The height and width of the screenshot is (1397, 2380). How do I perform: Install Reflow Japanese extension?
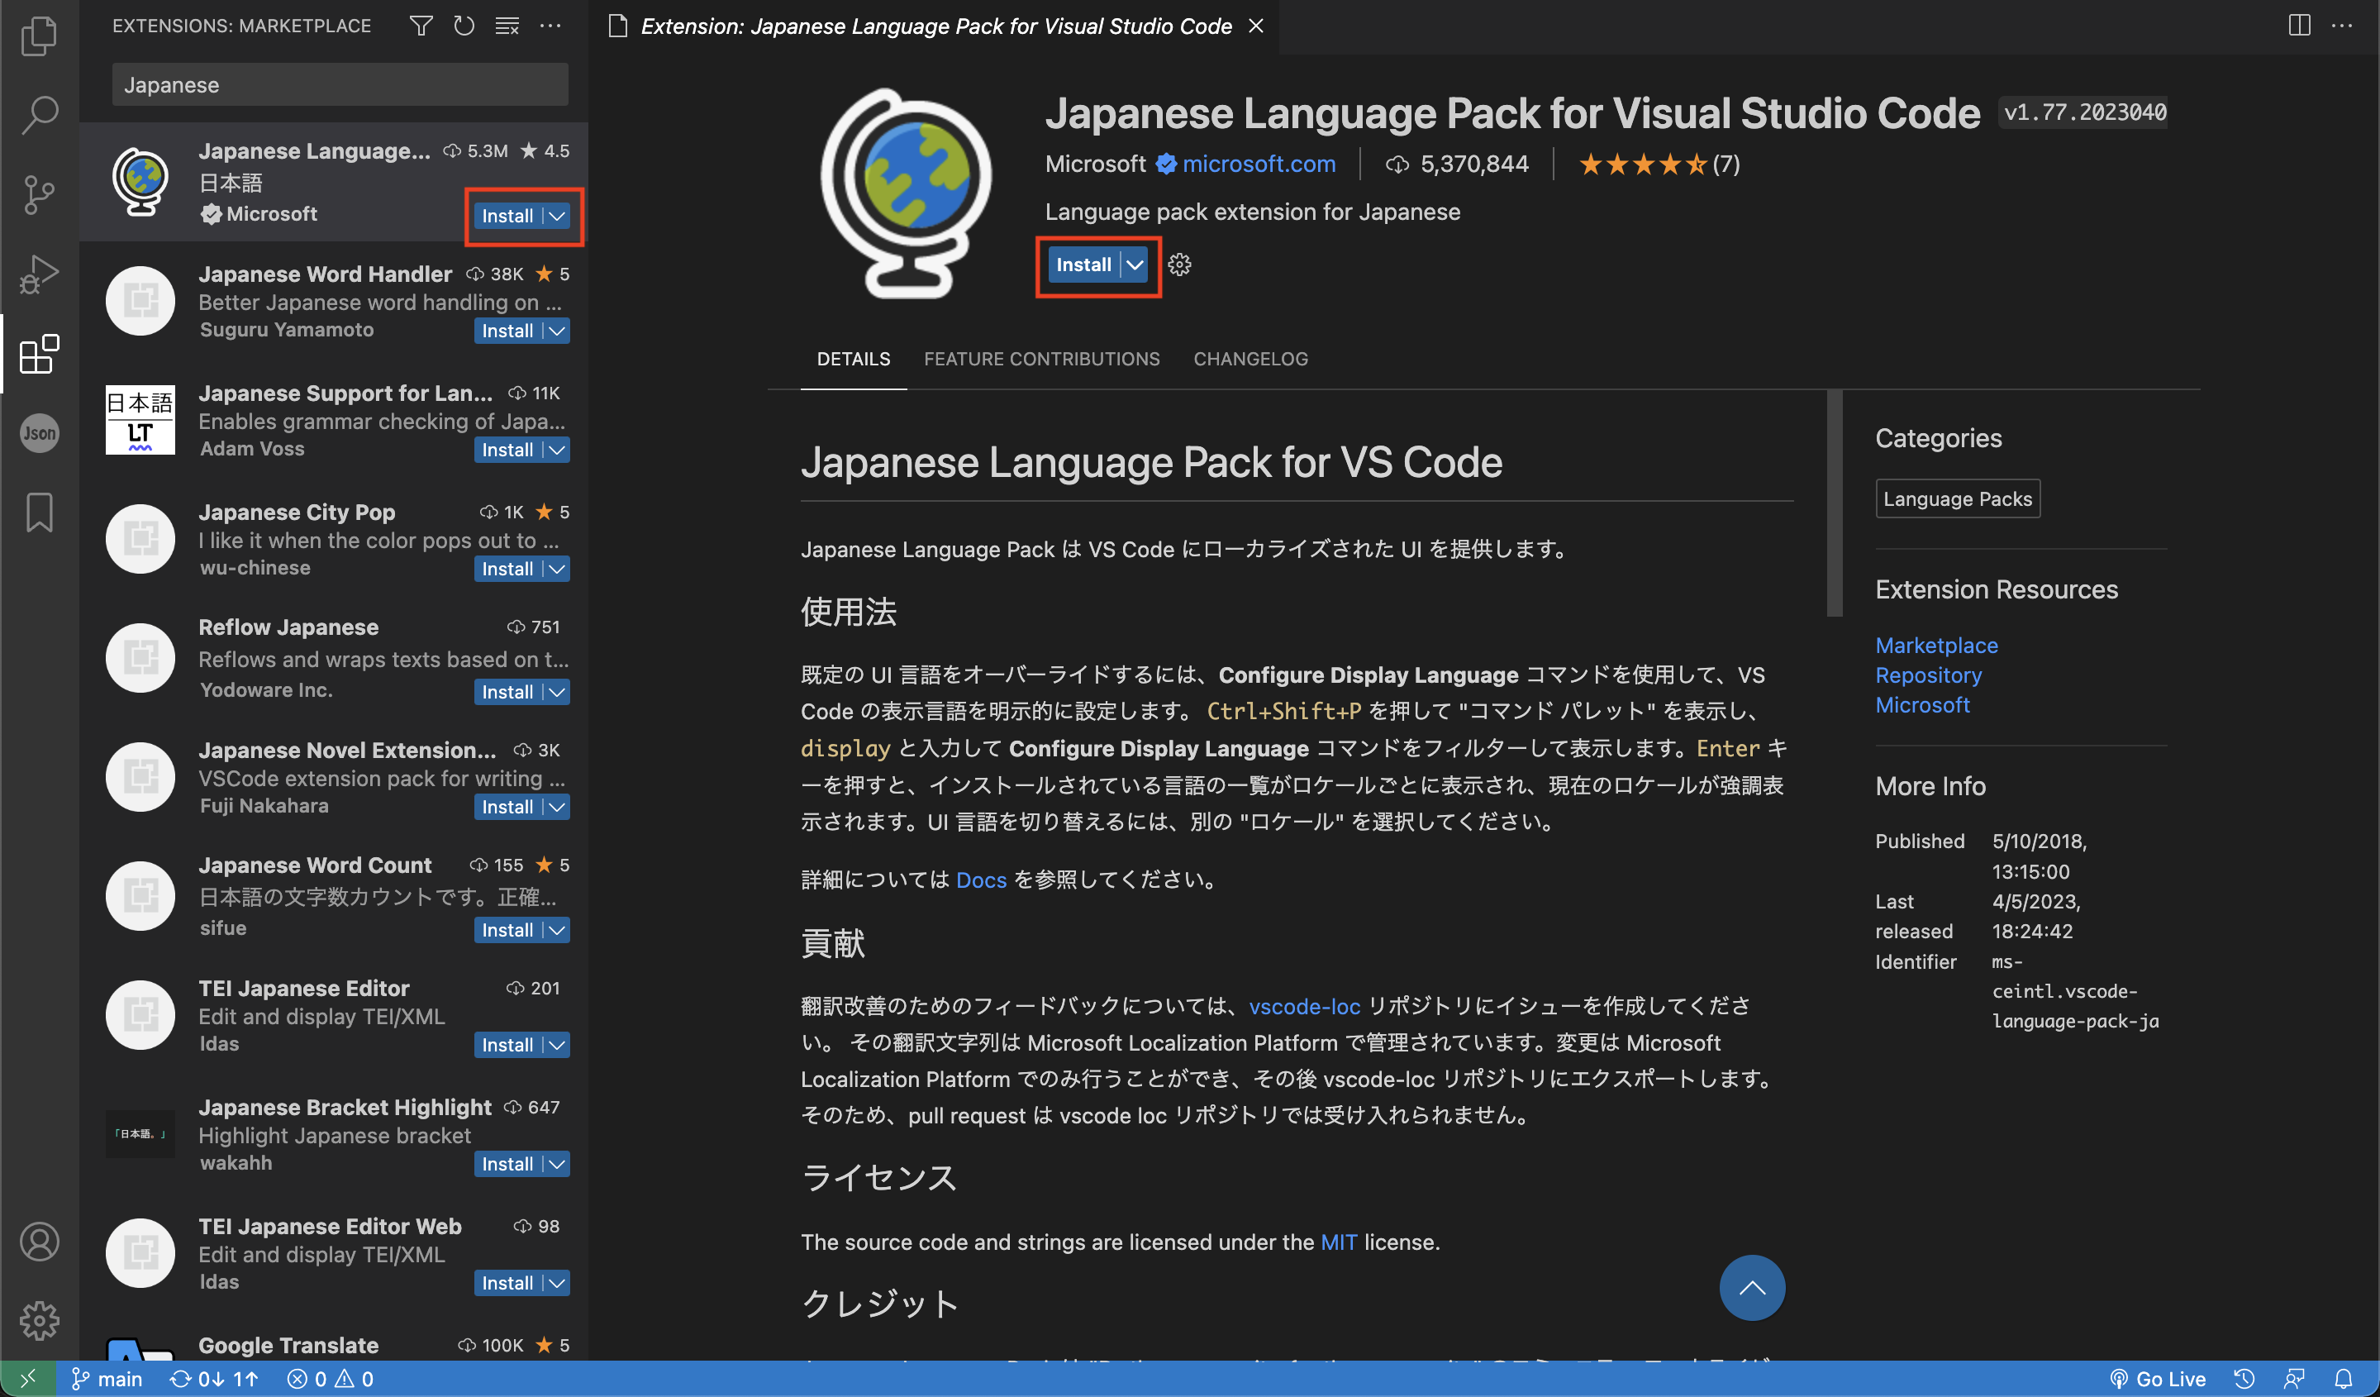tap(507, 691)
